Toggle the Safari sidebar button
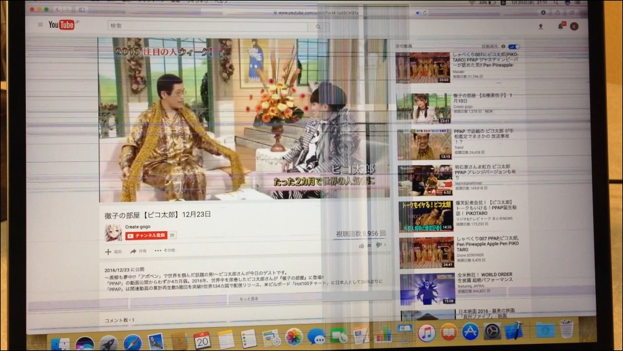623x351 pixels. pyautogui.click(x=82, y=9)
